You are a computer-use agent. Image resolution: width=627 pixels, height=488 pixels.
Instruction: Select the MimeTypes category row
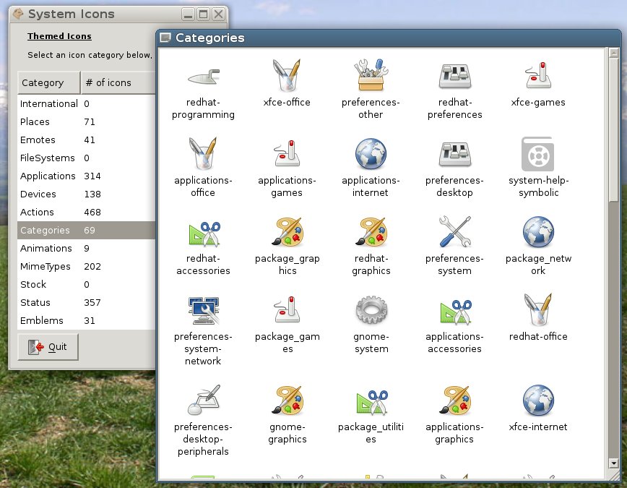(46, 267)
